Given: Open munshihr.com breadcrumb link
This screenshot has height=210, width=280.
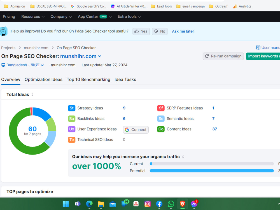Looking at the screenshot, I should [36, 48].
